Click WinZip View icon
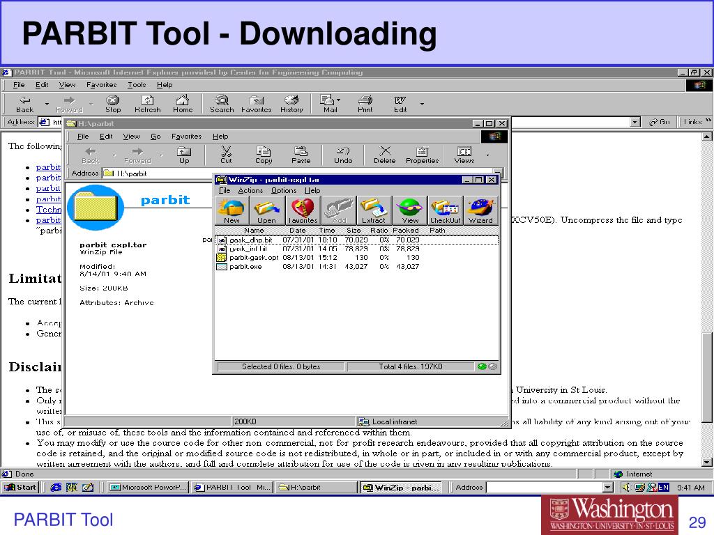The height and width of the screenshot is (535, 714). point(410,210)
